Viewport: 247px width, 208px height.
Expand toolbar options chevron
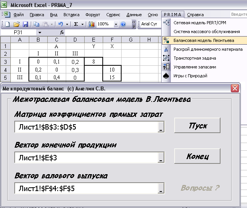point(134,24)
